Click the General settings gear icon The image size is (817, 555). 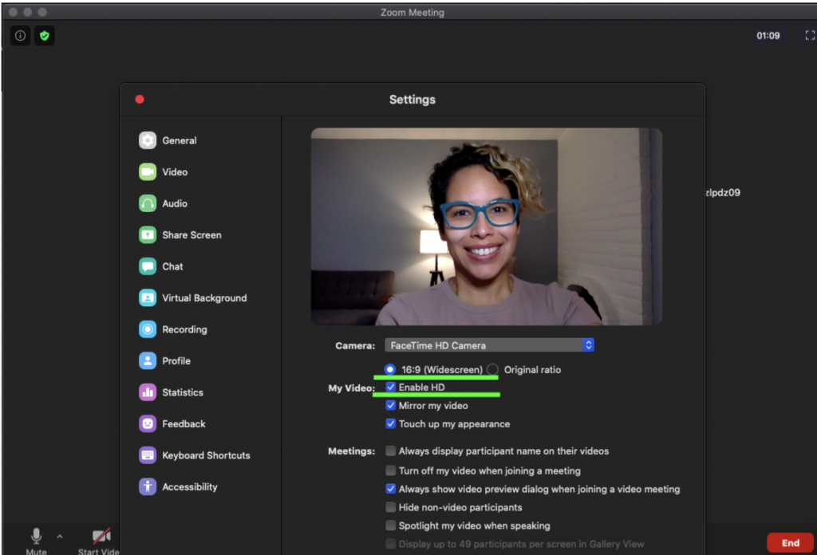tap(148, 140)
